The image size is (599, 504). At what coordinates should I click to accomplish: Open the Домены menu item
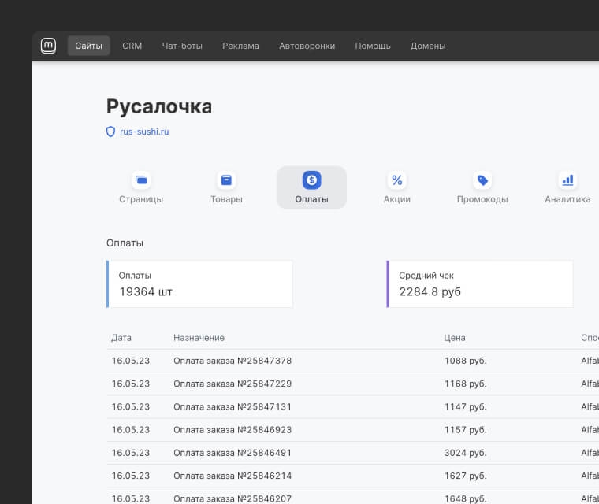[x=428, y=46]
